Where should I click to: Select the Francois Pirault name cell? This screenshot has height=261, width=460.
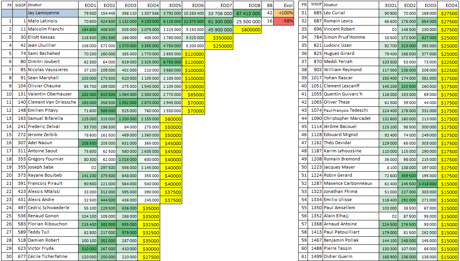53,184
